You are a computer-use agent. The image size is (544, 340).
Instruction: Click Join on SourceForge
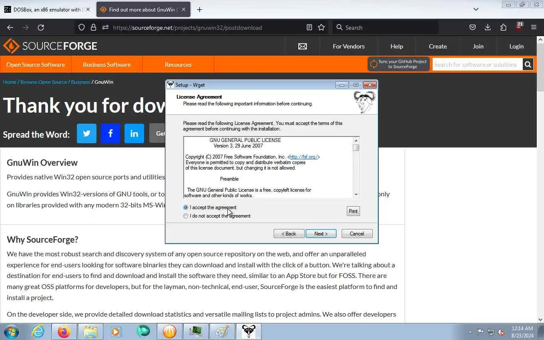click(x=478, y=46)
